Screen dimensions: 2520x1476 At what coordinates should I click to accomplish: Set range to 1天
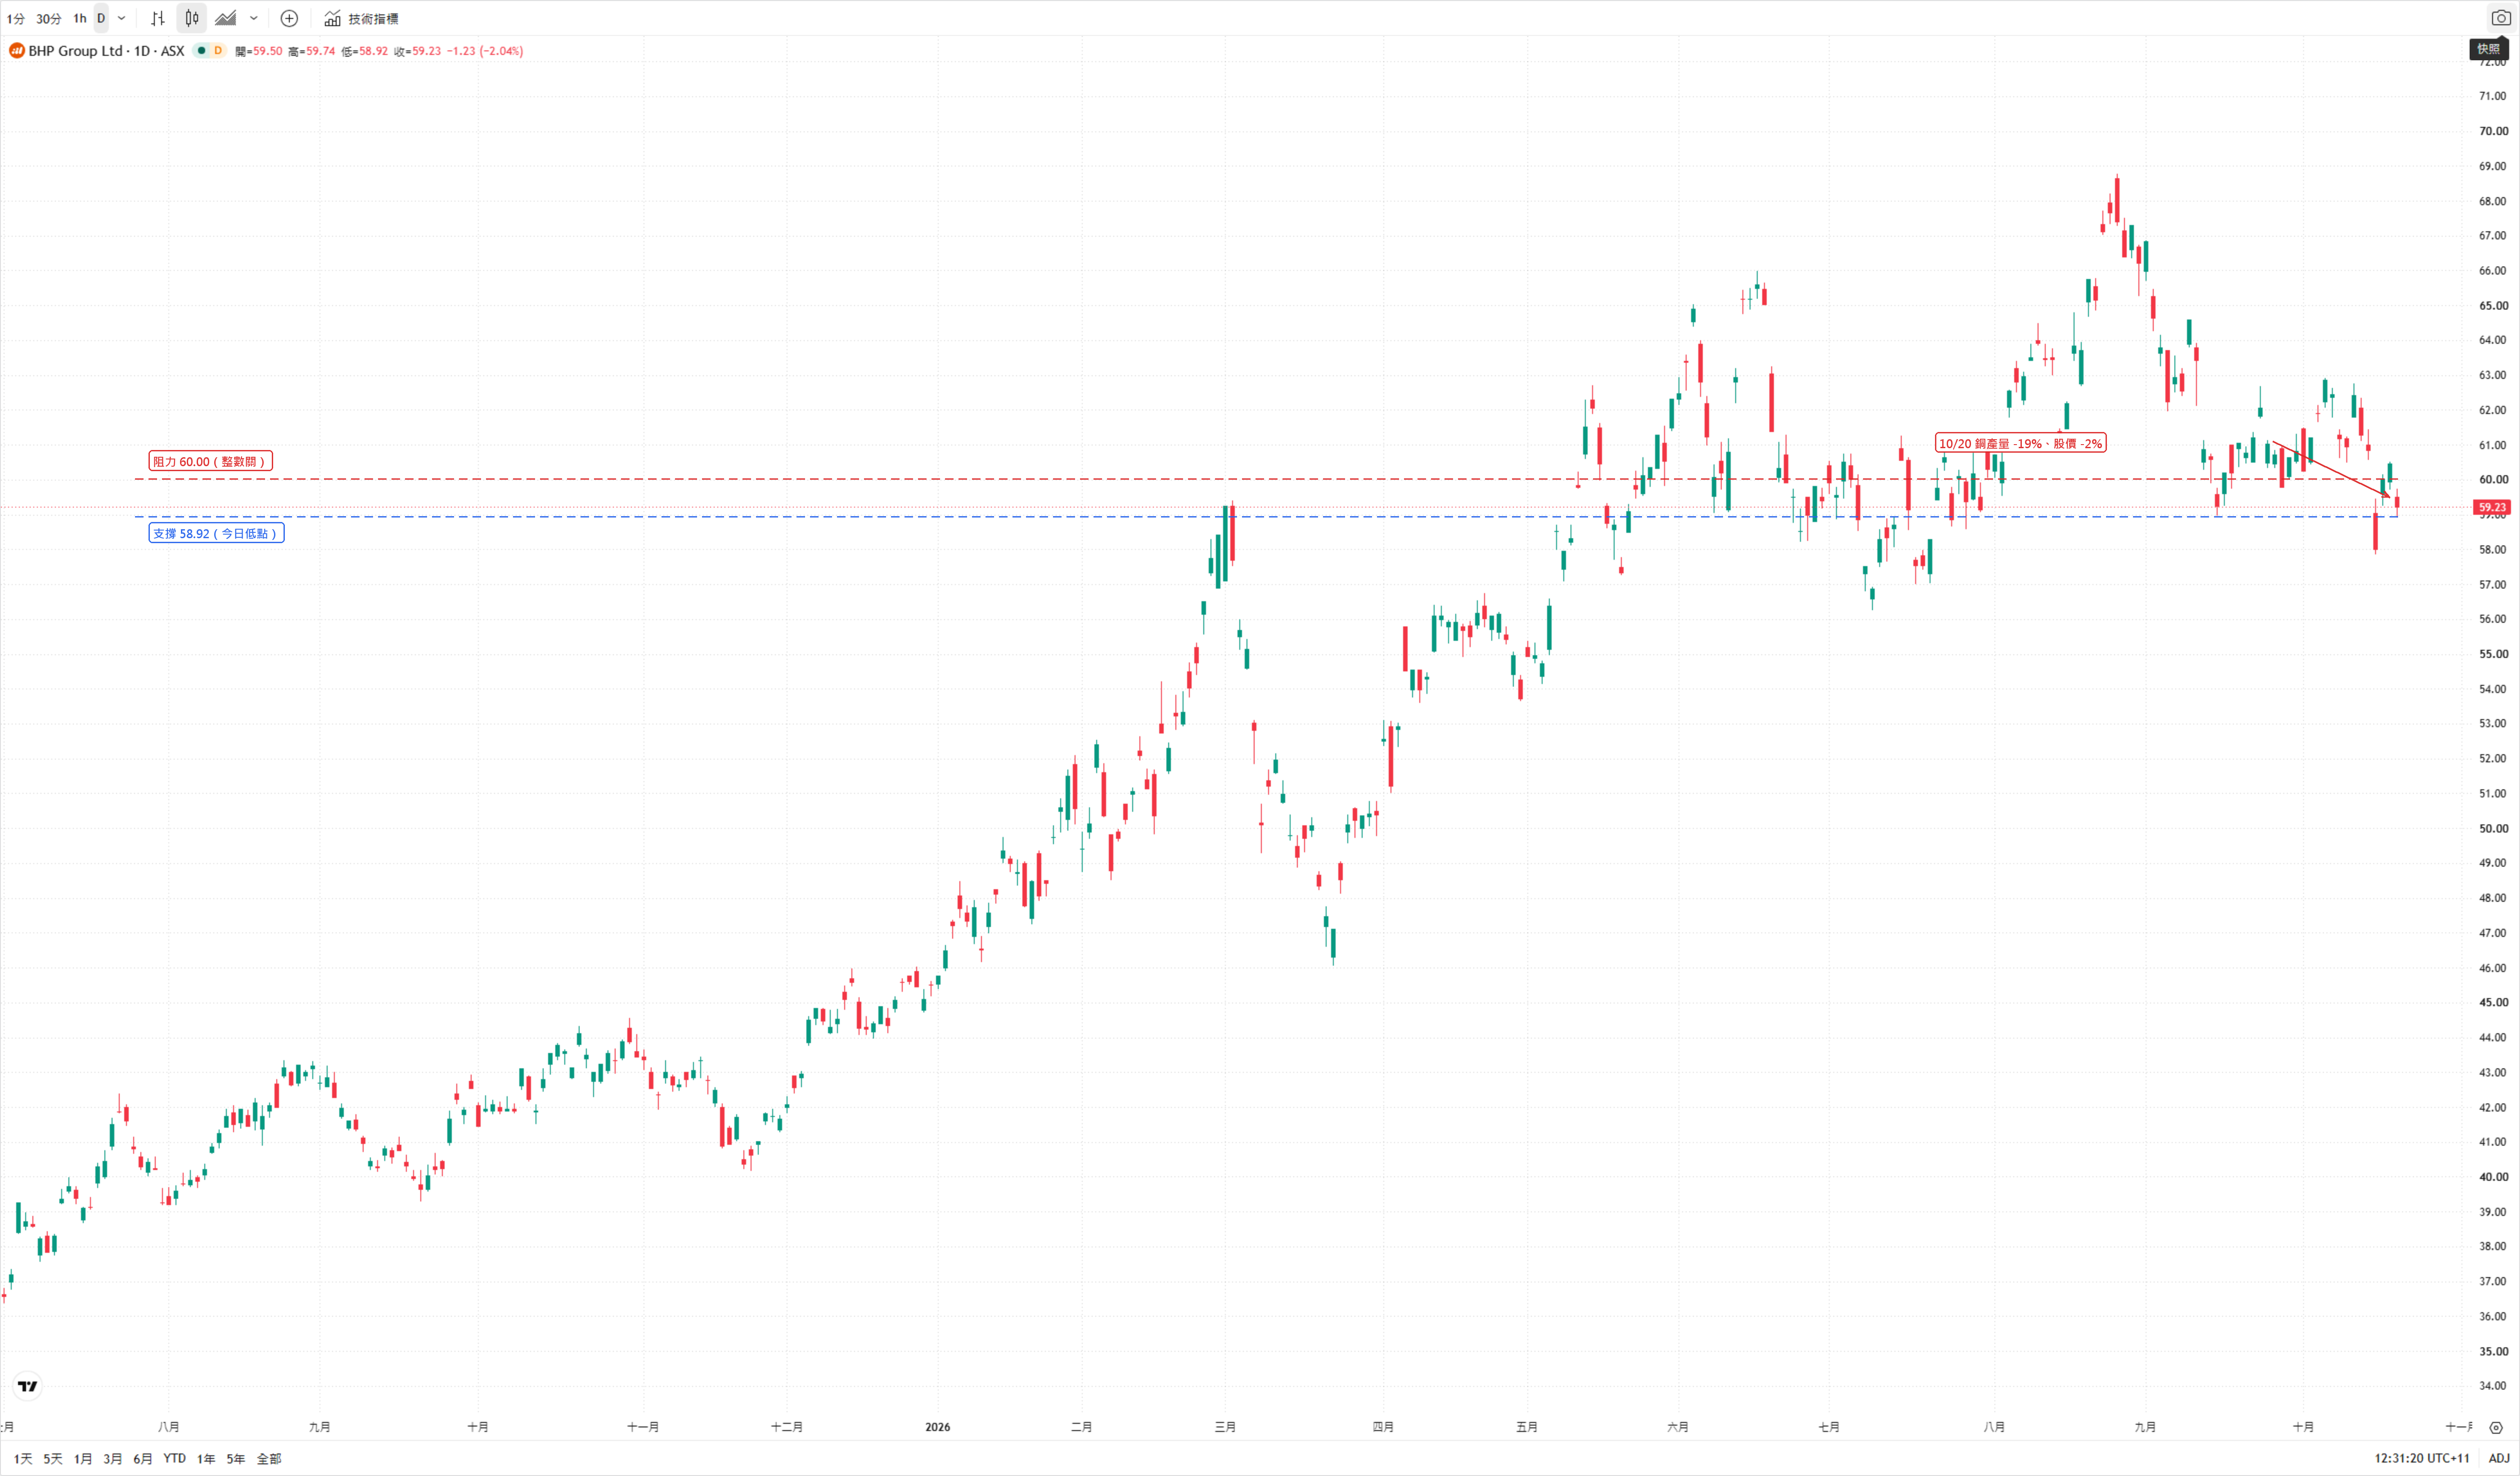point(23,1459)
